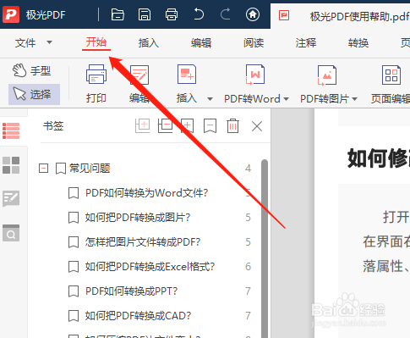Image resolution: width=410 pixels, height=338 pixels.
Task: Switch to the 注释 tab
Action: [306, 43]
